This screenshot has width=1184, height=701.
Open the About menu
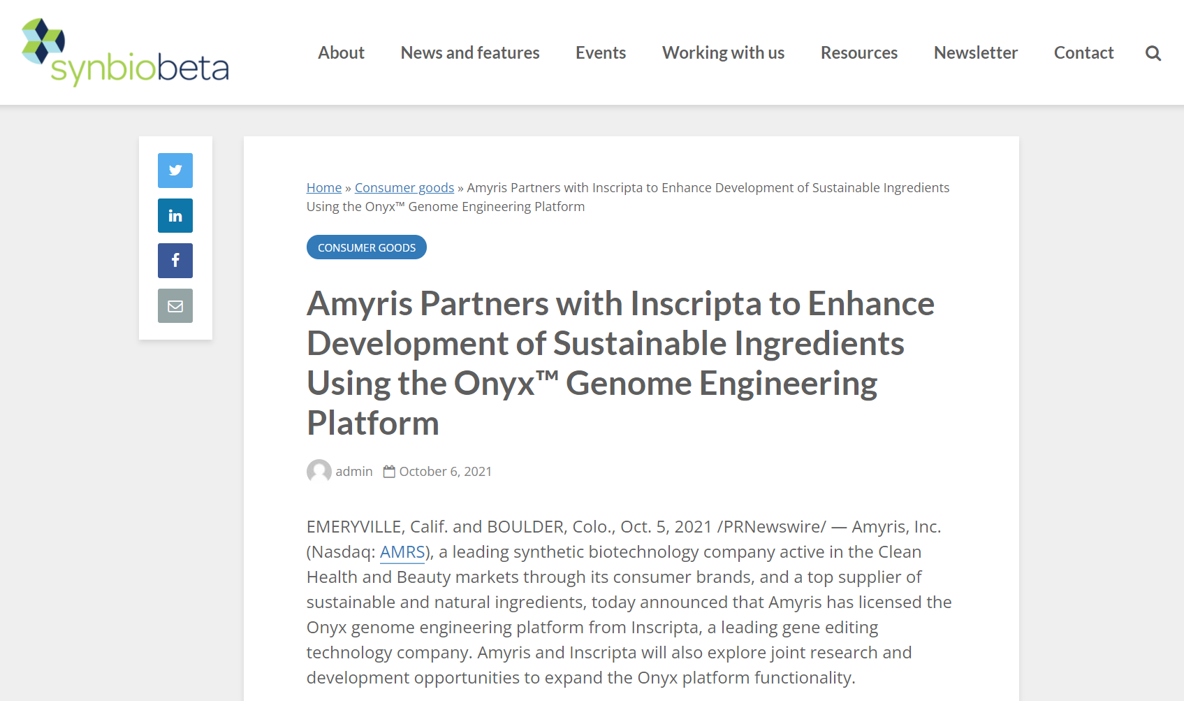341,53
